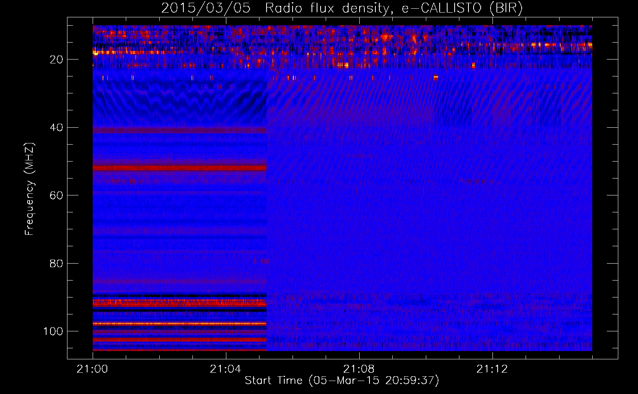Click the 21:08 time tick label

tap(359, 369)
